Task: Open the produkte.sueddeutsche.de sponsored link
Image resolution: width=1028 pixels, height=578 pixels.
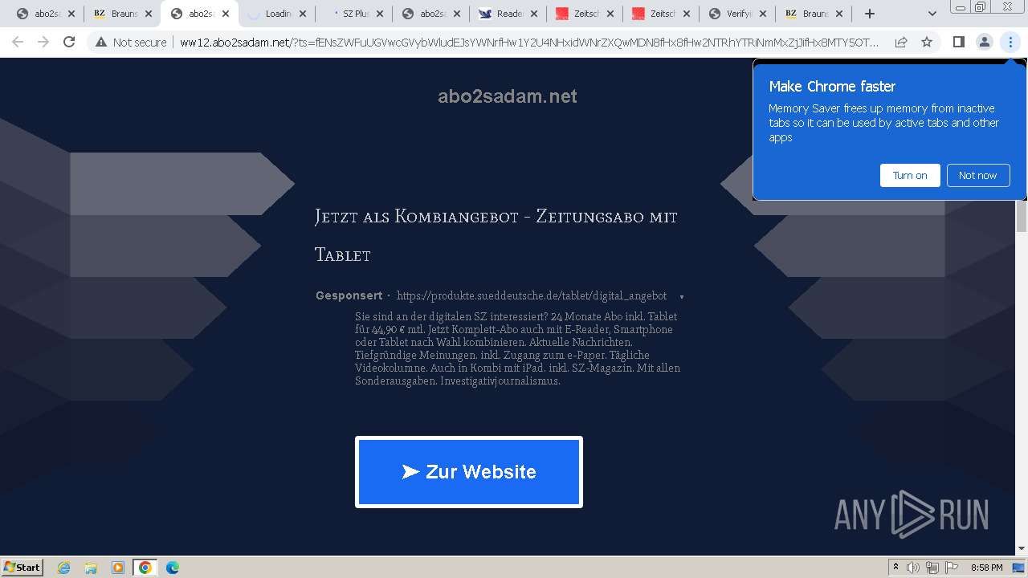Action: [x=532, y=295]
